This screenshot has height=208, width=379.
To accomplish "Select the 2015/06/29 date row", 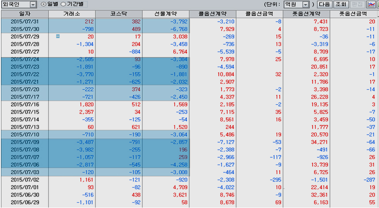I will click(24, 202).
